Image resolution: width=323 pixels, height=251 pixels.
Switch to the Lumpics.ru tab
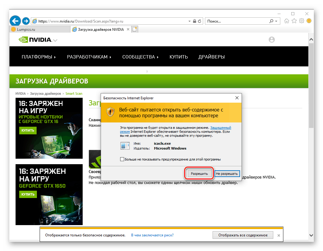coord(40,30)
